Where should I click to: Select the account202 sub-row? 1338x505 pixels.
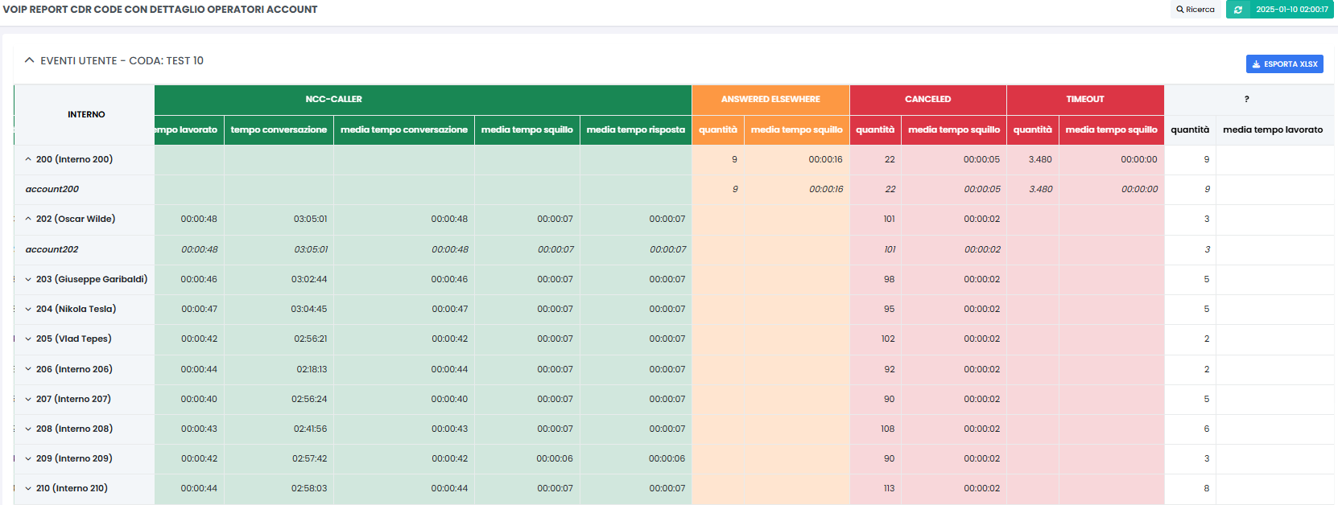pyautogui.click(x=52, y=249)
